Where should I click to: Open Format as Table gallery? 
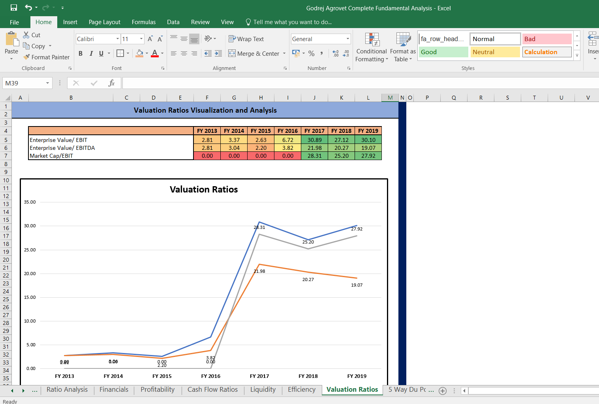click(x=403, y=47)
